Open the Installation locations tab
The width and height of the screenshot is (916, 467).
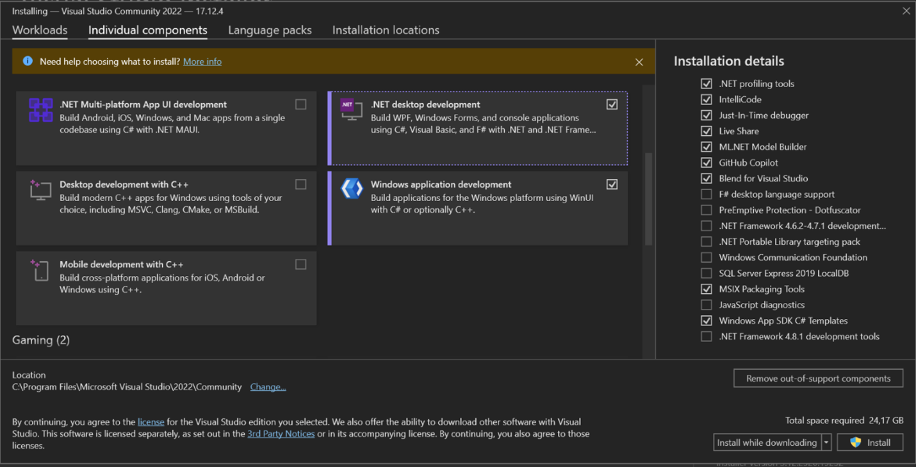pyautogui.click(x=386, y=30)
